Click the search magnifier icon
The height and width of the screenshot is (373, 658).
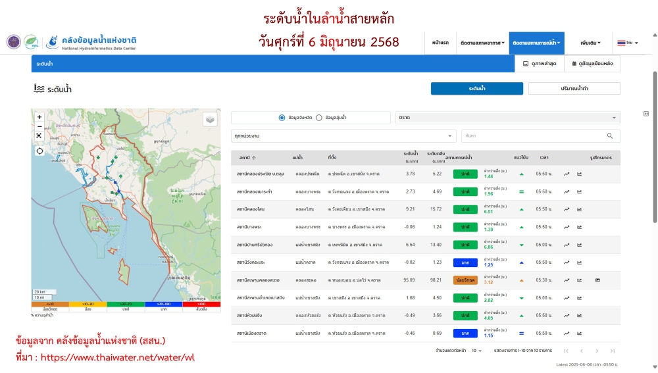pyautogui.click(x=610, y=136)
